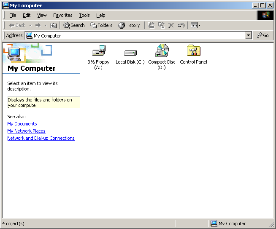276x229 pixels.
Task: Open Network and Dial-up Connections link
Action: point(41,138)
